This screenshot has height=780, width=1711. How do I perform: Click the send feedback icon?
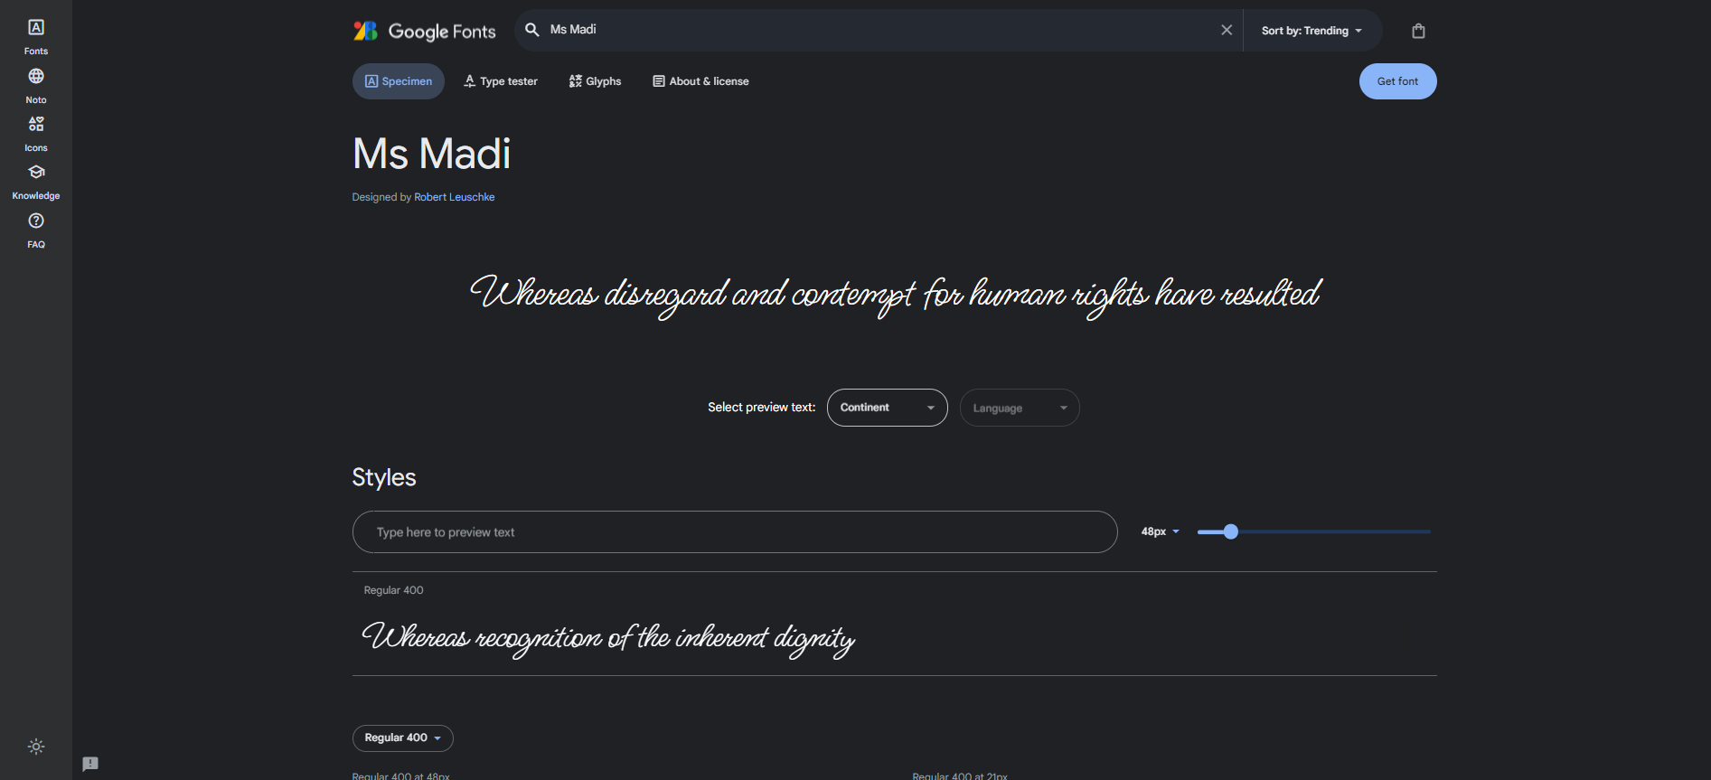90,764
